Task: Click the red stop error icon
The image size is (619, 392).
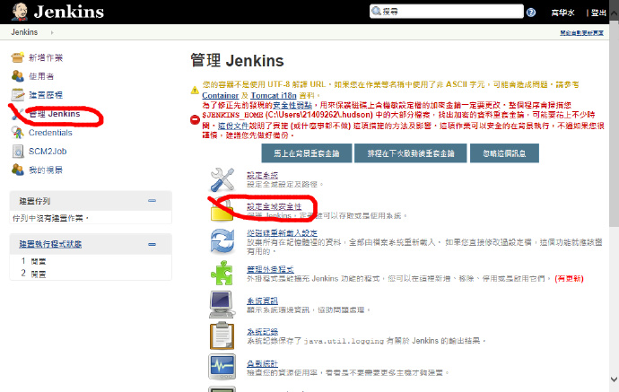Action: [195, 119]
